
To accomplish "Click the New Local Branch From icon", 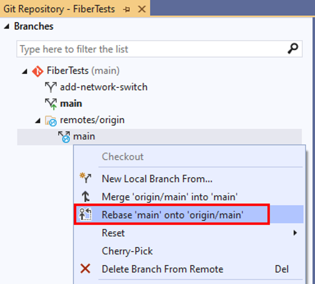I will click(85, 178).
